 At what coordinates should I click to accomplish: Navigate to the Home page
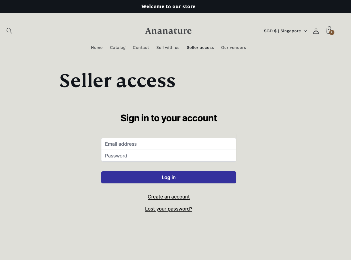(x=97, y=47)
